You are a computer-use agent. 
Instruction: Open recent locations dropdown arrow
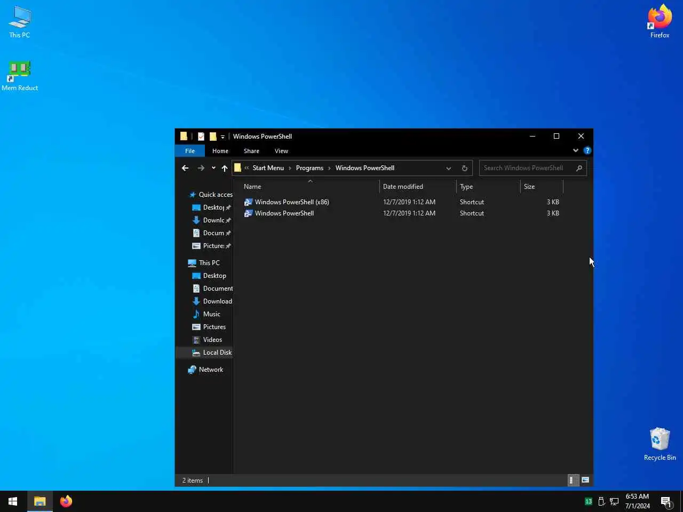[x=213, y=168]
